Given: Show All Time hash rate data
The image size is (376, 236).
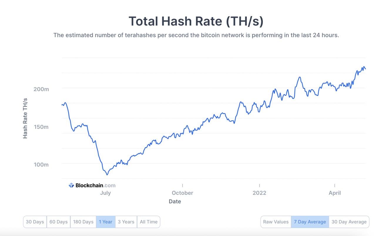Looking at the screenshot, I should (149, 222).
